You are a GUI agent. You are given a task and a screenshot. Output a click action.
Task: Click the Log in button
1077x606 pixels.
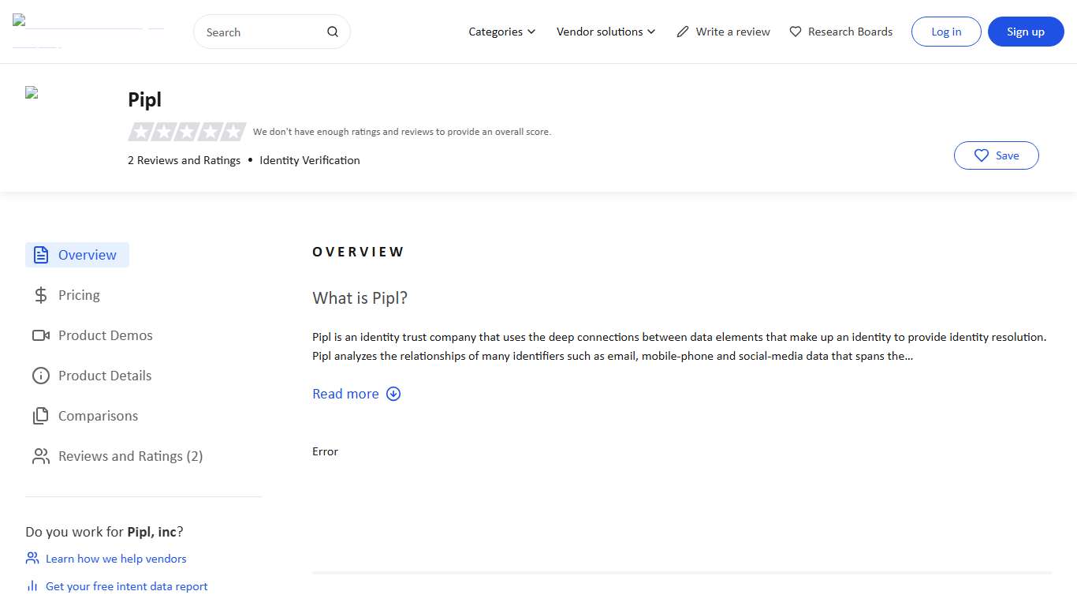(x=946, y=32)
